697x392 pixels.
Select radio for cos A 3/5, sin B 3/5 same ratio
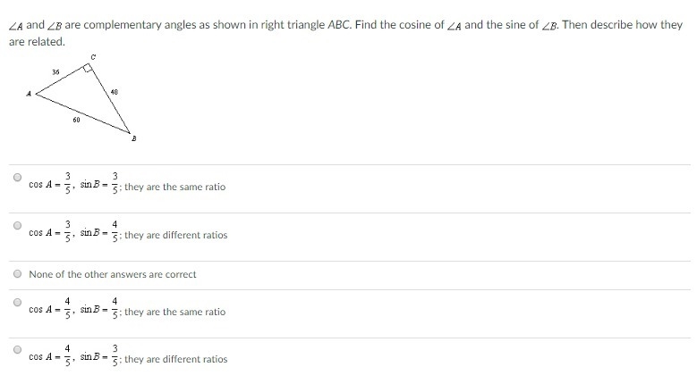click(17, 178)
